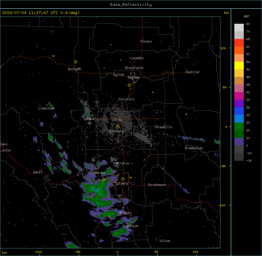Image resolution: width=262 pixels, height=256 pixels.
Task: Click the yellow diamond between Olds and Didsbury
Action: pyautogui.click(x=118, y=127)
